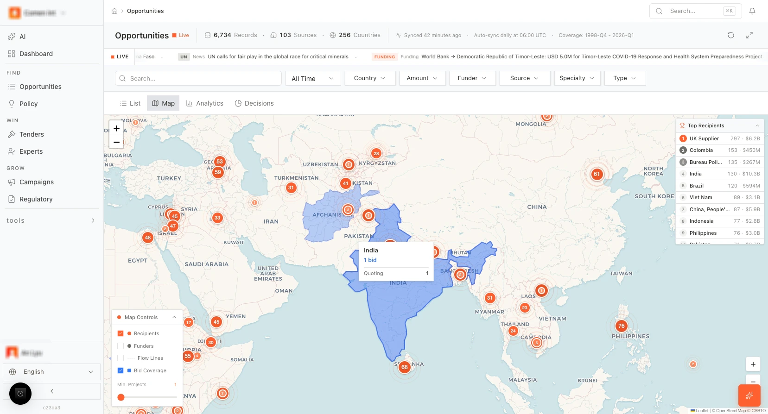Disable the Bid Coverage layer
768x414 pixels.
coord(121,370)
